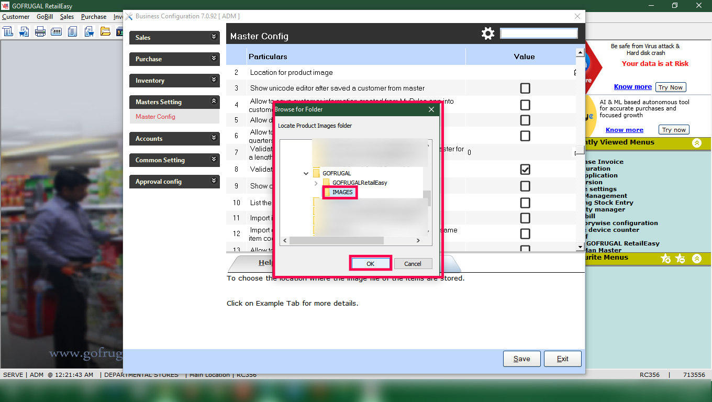Click Try Now in the virus protection ad
The width and height of the screenshot is (712, 402).
tap(671, 87)
